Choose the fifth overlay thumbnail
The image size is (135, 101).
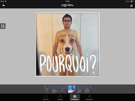(80, 89)
